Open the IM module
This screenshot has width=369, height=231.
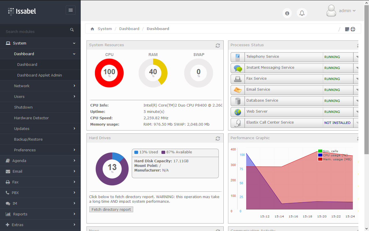click(40, 204)
